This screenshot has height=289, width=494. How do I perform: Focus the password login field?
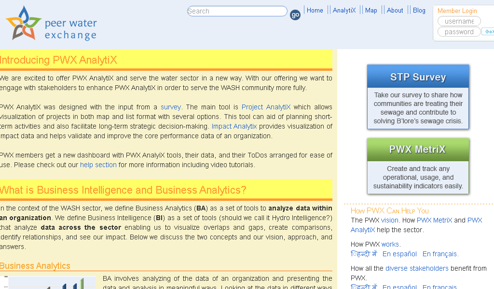tap(459, 32)
